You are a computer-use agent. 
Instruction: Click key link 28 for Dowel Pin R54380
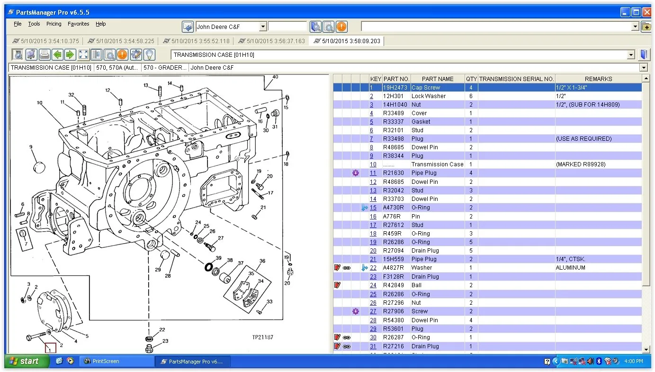click(x=373, y=320)
